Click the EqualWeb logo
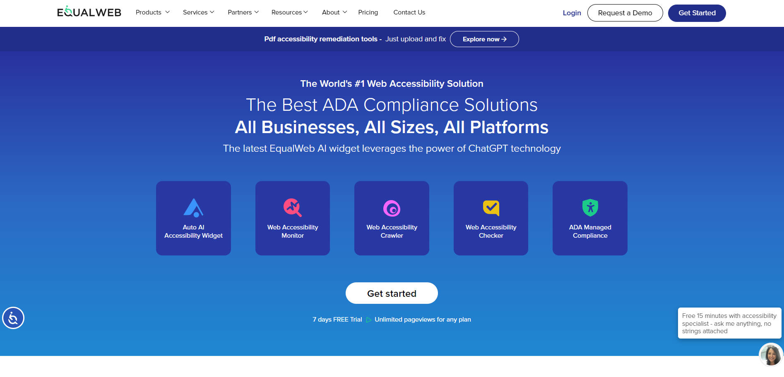The height and width of the screenshot is (377, 784). (89, 12)
